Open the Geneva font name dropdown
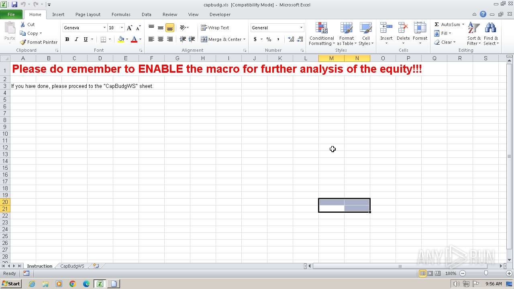Screen dimensions: 514x289 tap(104, 28)
